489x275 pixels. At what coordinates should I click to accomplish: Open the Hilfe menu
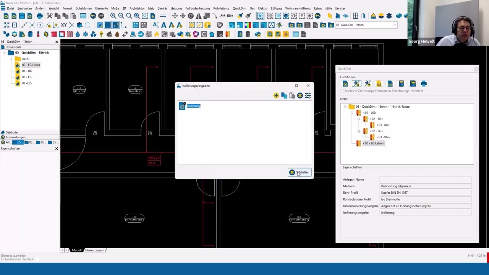329,8
